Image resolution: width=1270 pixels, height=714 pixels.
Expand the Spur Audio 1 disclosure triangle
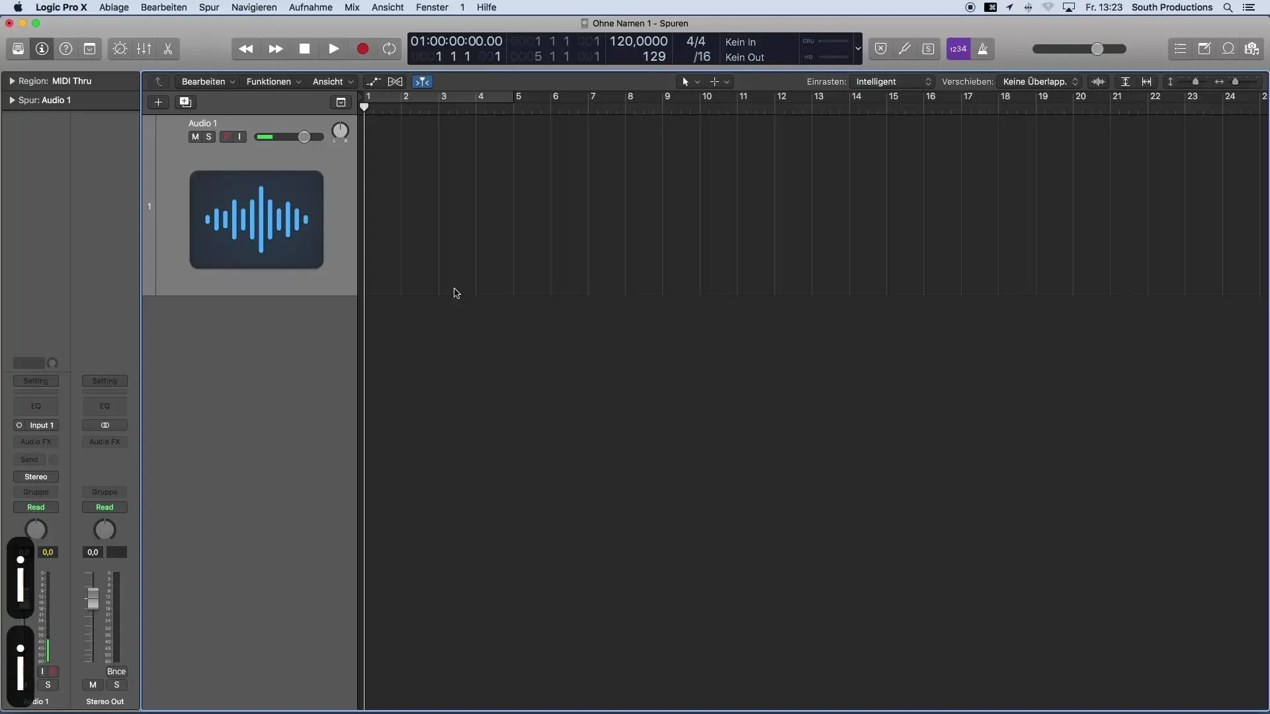(12, 100)
